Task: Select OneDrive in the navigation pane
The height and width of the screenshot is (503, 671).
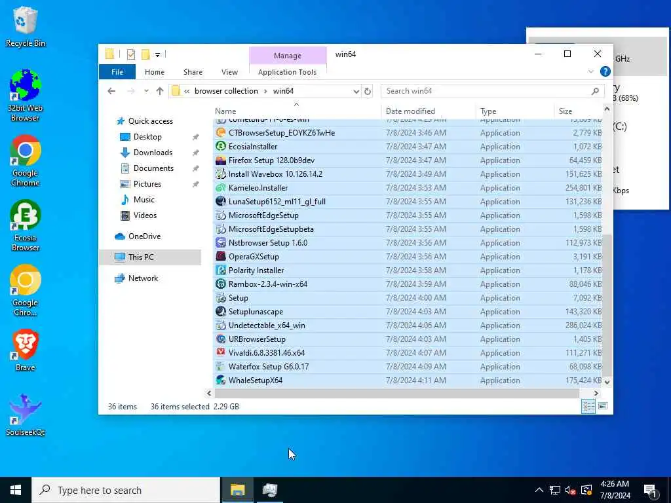Action: (x=144, y=236)
